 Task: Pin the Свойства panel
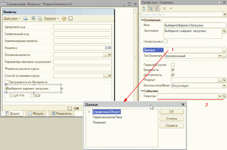pyautogui.click(x=220, y=2)
